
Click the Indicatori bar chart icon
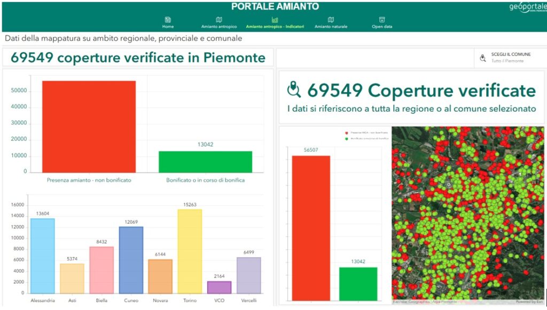(x=275, y=20)
